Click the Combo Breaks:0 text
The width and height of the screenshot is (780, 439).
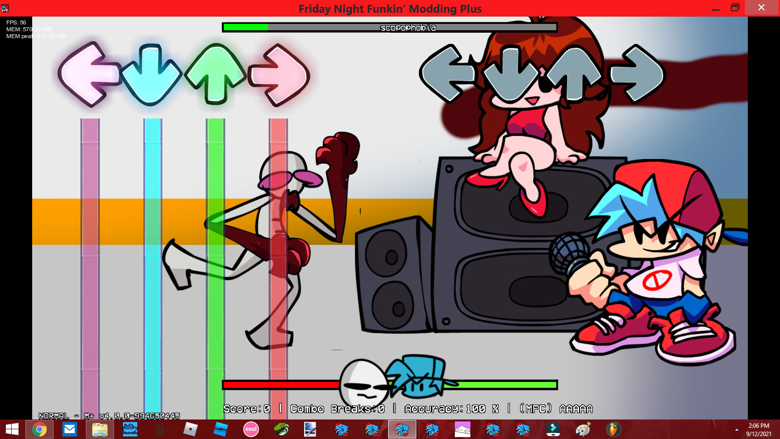coord(337,409)
